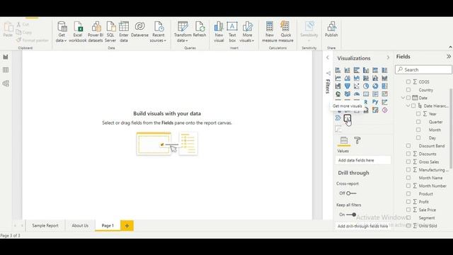Click SQL Server data source
This screenshot has height=255, width=453.
tap(110, 32)
